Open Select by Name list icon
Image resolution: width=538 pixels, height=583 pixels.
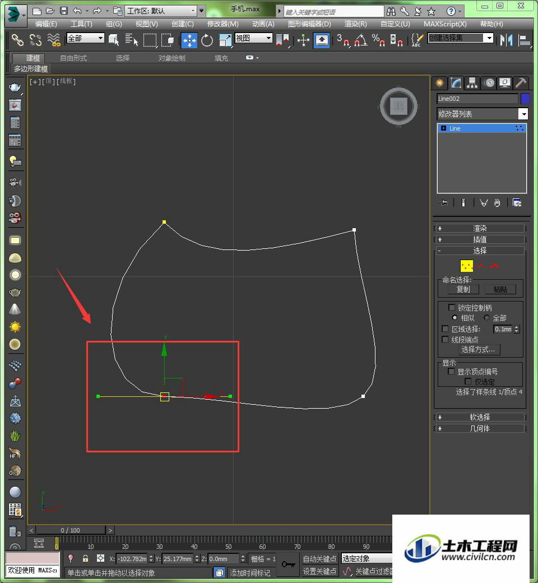point(132,40)
